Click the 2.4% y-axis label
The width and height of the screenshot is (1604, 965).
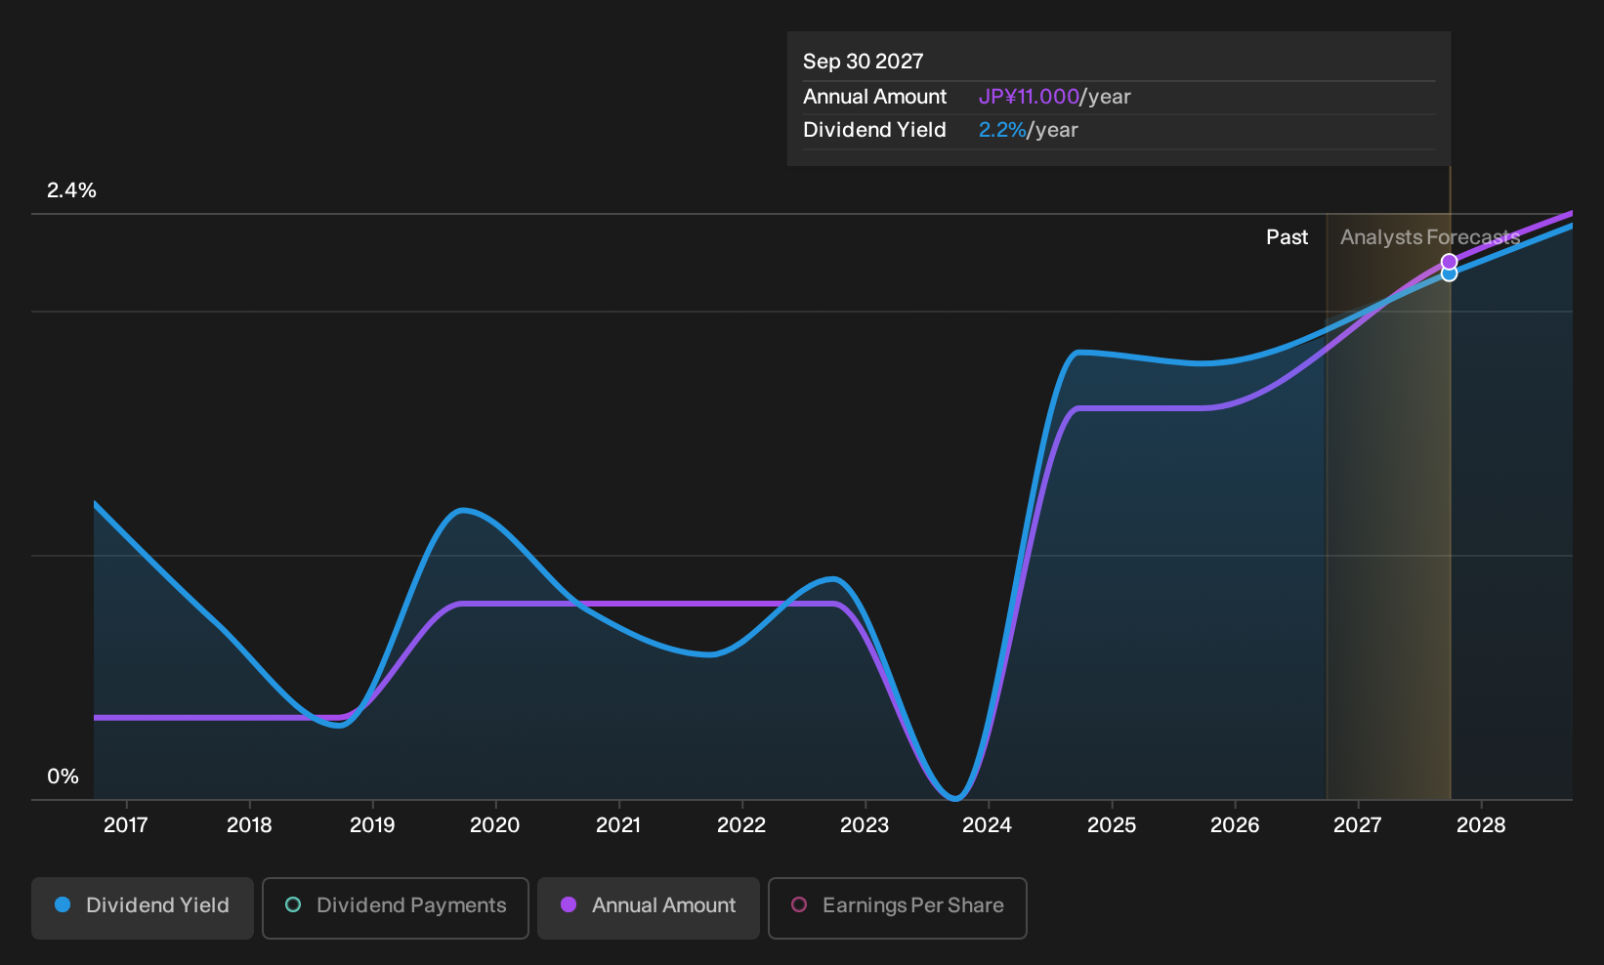click(x=71, y=190)
